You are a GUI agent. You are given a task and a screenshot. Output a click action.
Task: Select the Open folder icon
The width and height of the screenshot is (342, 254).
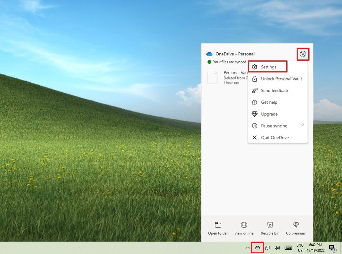tap(218, 225)
